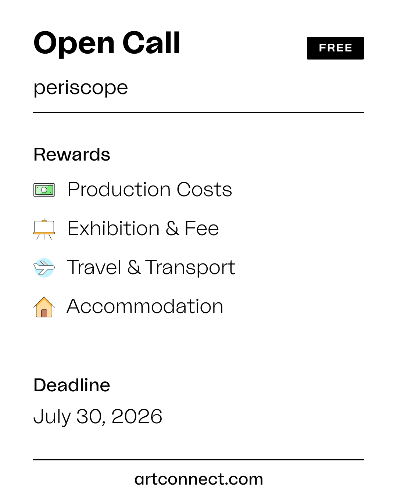
Task: Select the Exhibition & Fee reward text
Action: pyautogui.click(x=143, y=229)
